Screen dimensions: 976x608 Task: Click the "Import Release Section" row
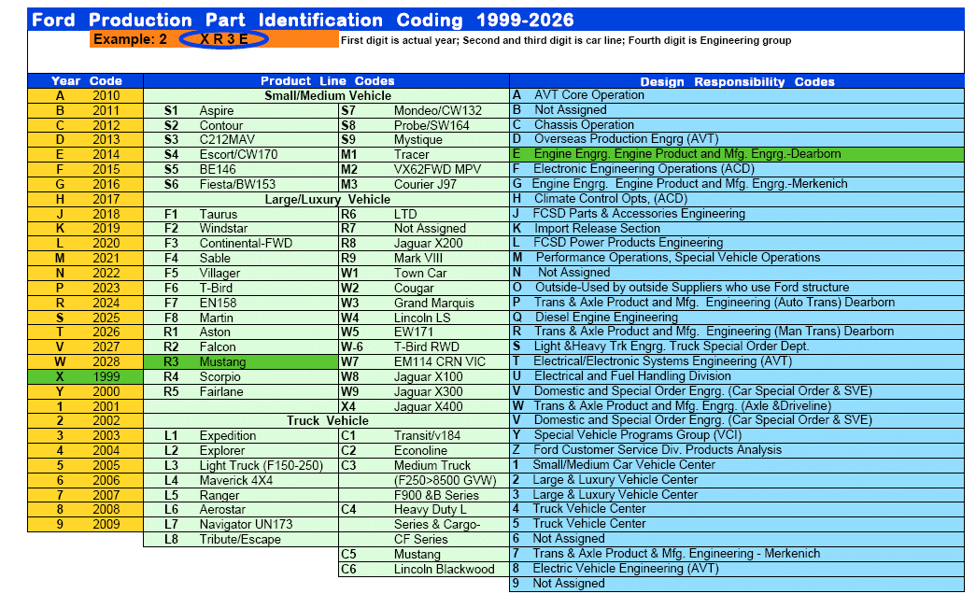click(x=737, y=228)
